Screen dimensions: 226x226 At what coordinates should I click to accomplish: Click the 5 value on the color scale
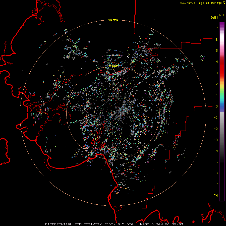217,50
